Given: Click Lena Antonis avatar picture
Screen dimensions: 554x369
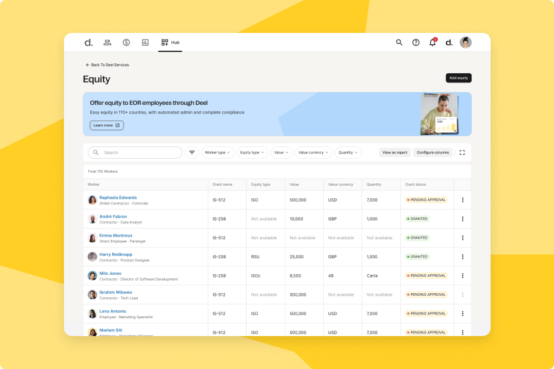Looking at the screenshot, I should tap(92, 314).
